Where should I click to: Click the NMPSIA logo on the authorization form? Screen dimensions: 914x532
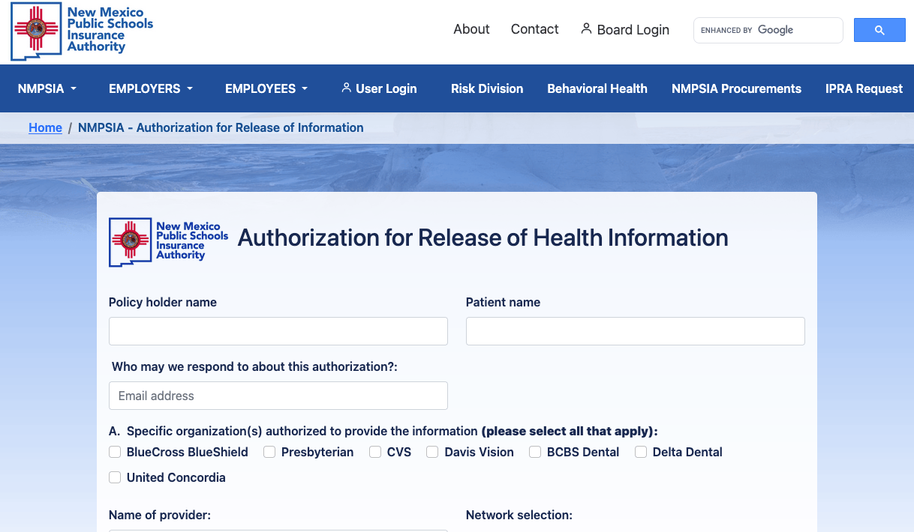pos(168,241)
